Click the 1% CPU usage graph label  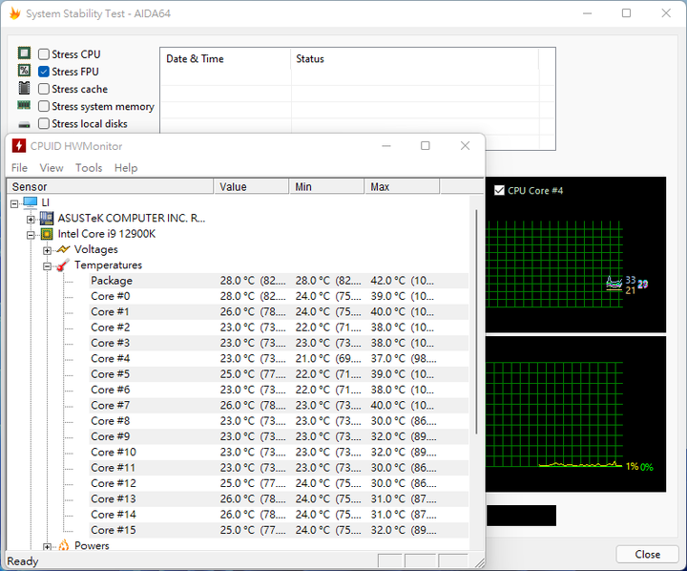tap(632, 467)
